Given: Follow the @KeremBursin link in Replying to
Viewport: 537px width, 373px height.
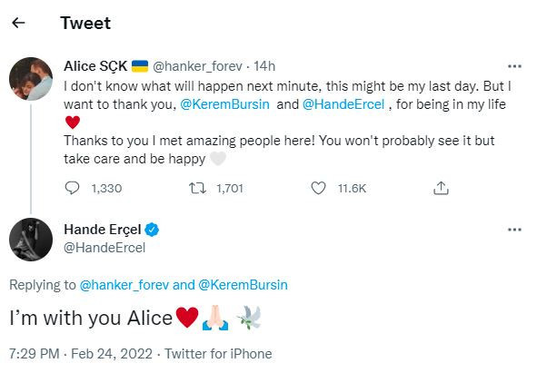Looking at the screenshot, I should point(243,285).
